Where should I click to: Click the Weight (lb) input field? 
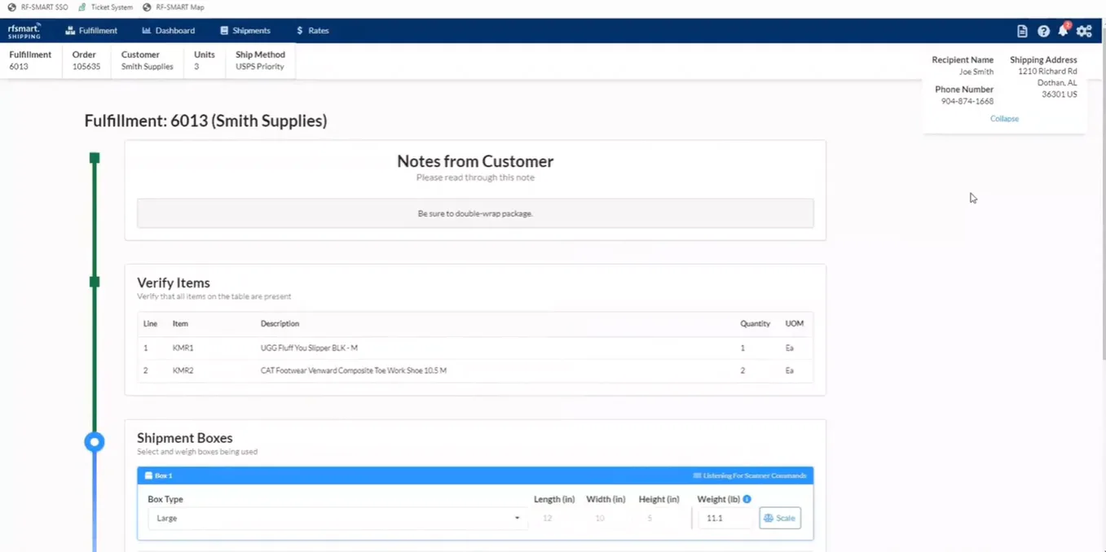(725, 518)
